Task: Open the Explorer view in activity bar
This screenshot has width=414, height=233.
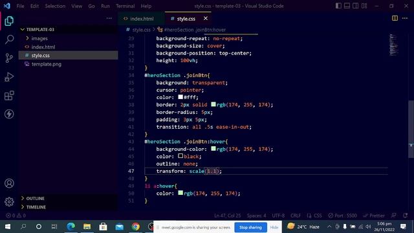Action: pyautogui.click(x=9, y=21)
